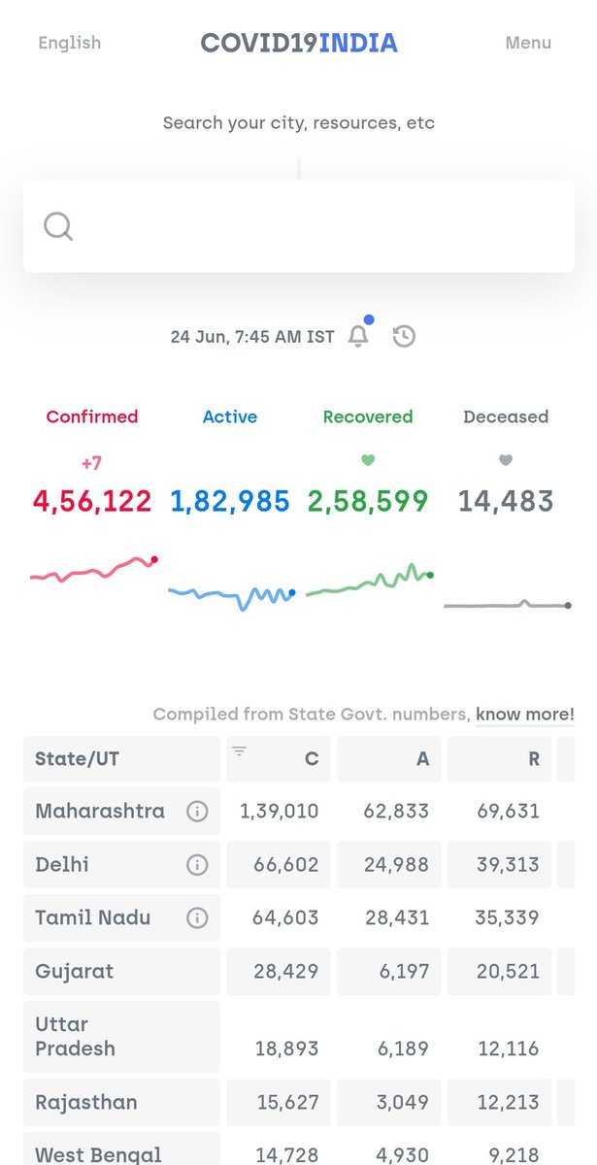Click the grey Deceased trend sparkline
This screenshot has width=597, height=1165.
click(507, 605)
